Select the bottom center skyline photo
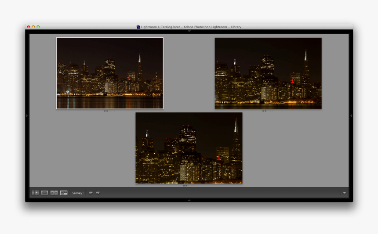Image resolution: width=378 pixels, height=234 pixels. click(x=189, y=148)
